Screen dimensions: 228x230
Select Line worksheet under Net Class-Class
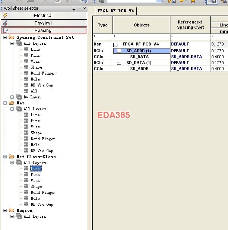coord(36,168)
